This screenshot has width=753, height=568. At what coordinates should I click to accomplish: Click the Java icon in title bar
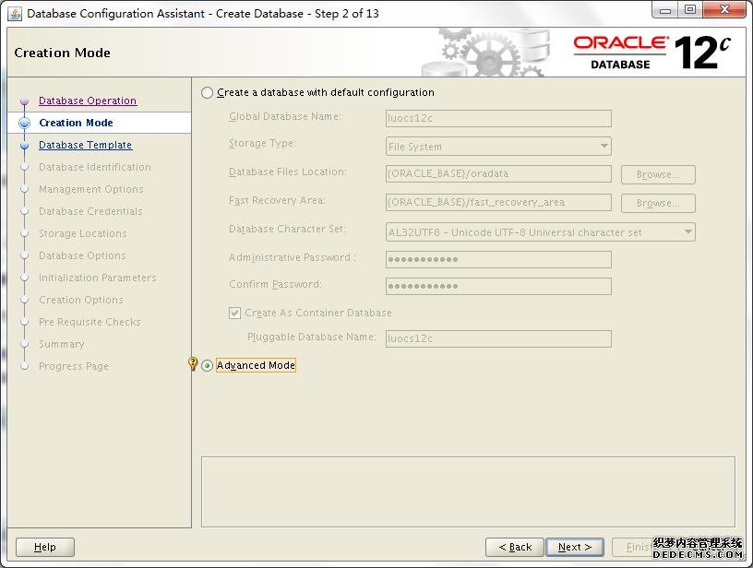[x=15, y=13]
